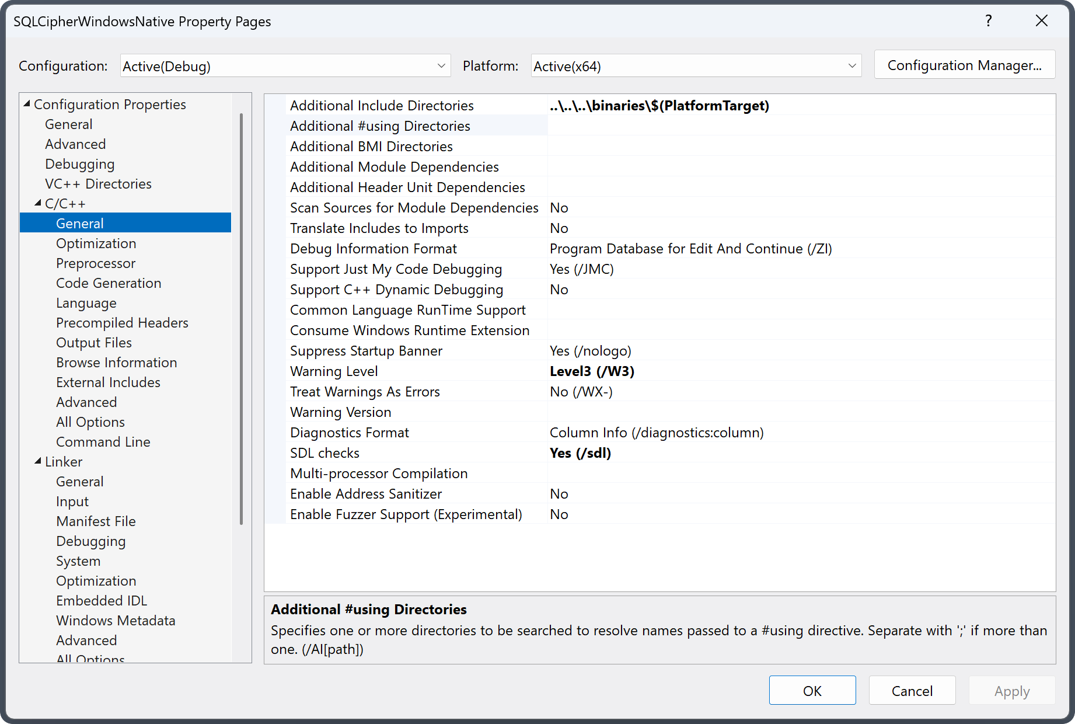Select the Warning Version property
The image size is (1075, 724).
[340, 412]
